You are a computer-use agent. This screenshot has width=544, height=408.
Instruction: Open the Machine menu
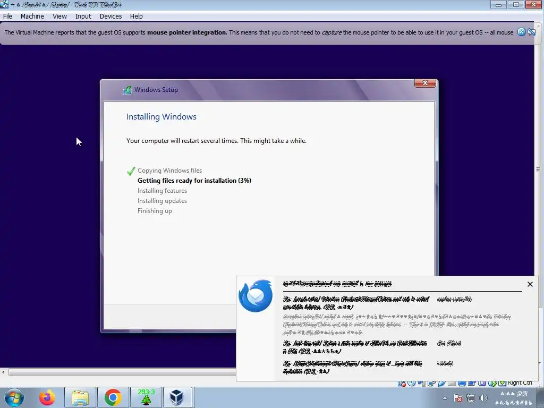[x=32, y=16]
